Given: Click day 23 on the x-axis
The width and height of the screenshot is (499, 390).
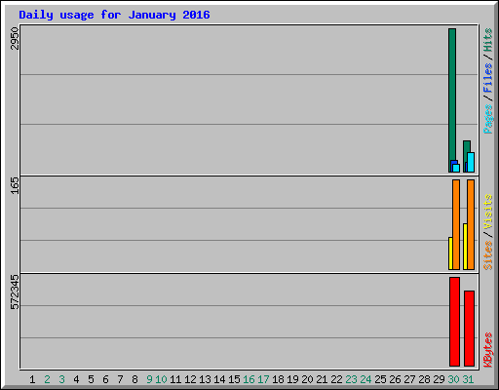Looking at the screenshot, I should coord(351,379).
